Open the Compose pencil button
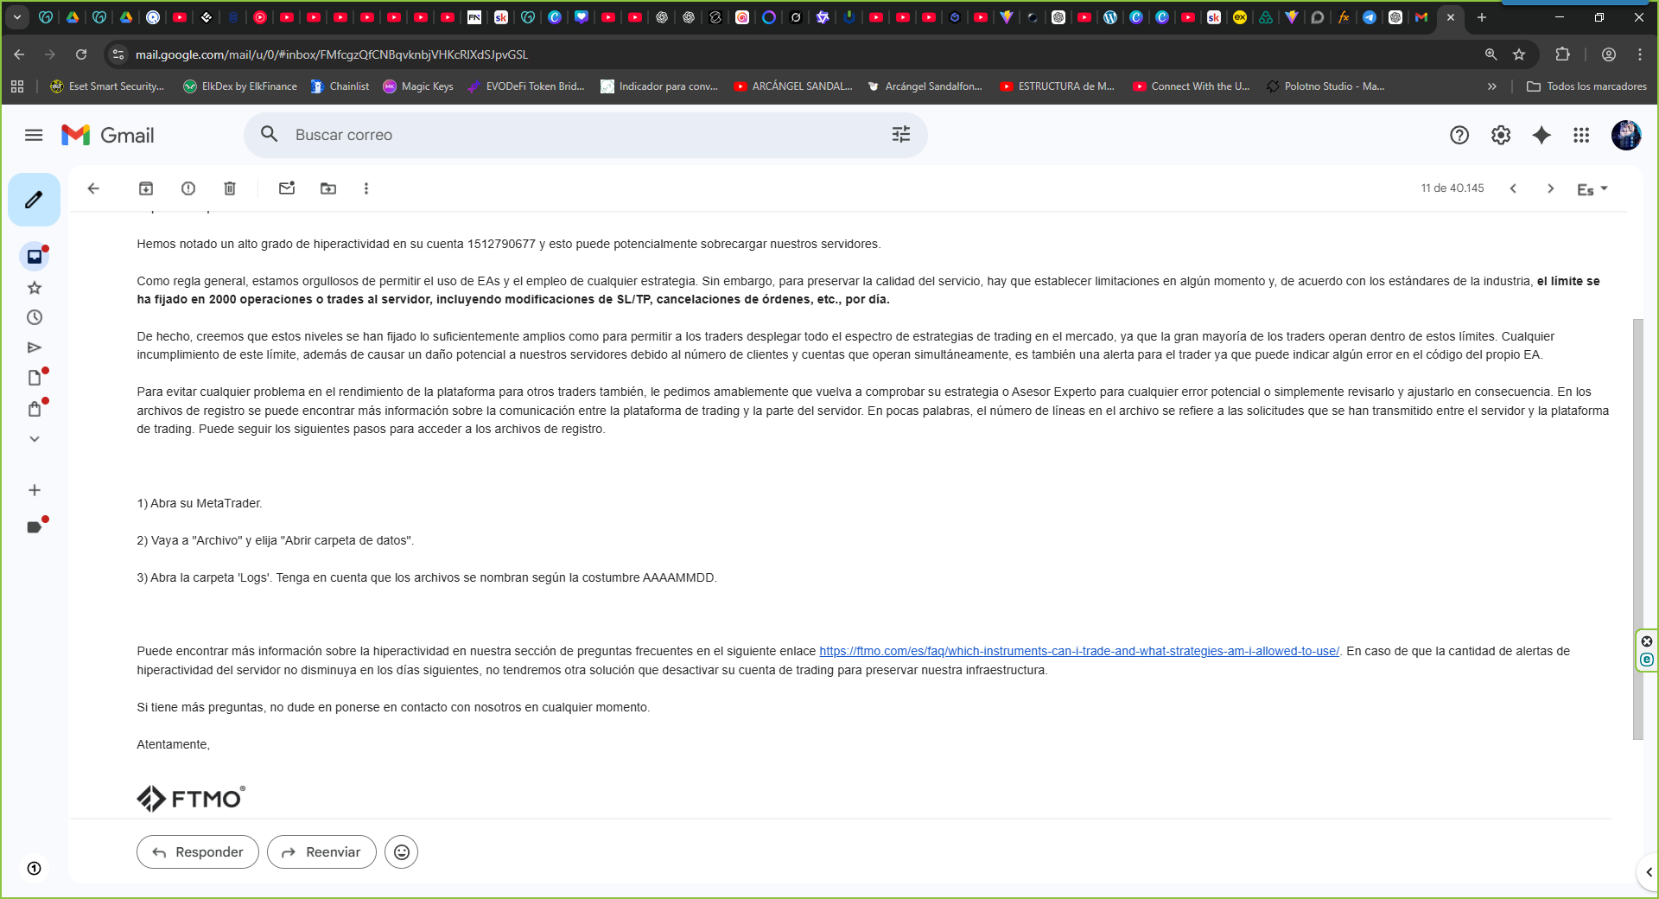The width and height of the screenshot is (1659, 899). coord(34,200)
